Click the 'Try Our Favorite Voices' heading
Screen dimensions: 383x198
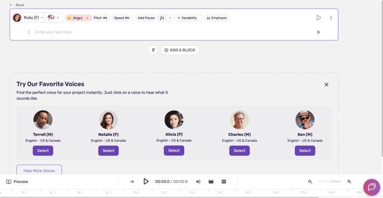tap(50, 84)
